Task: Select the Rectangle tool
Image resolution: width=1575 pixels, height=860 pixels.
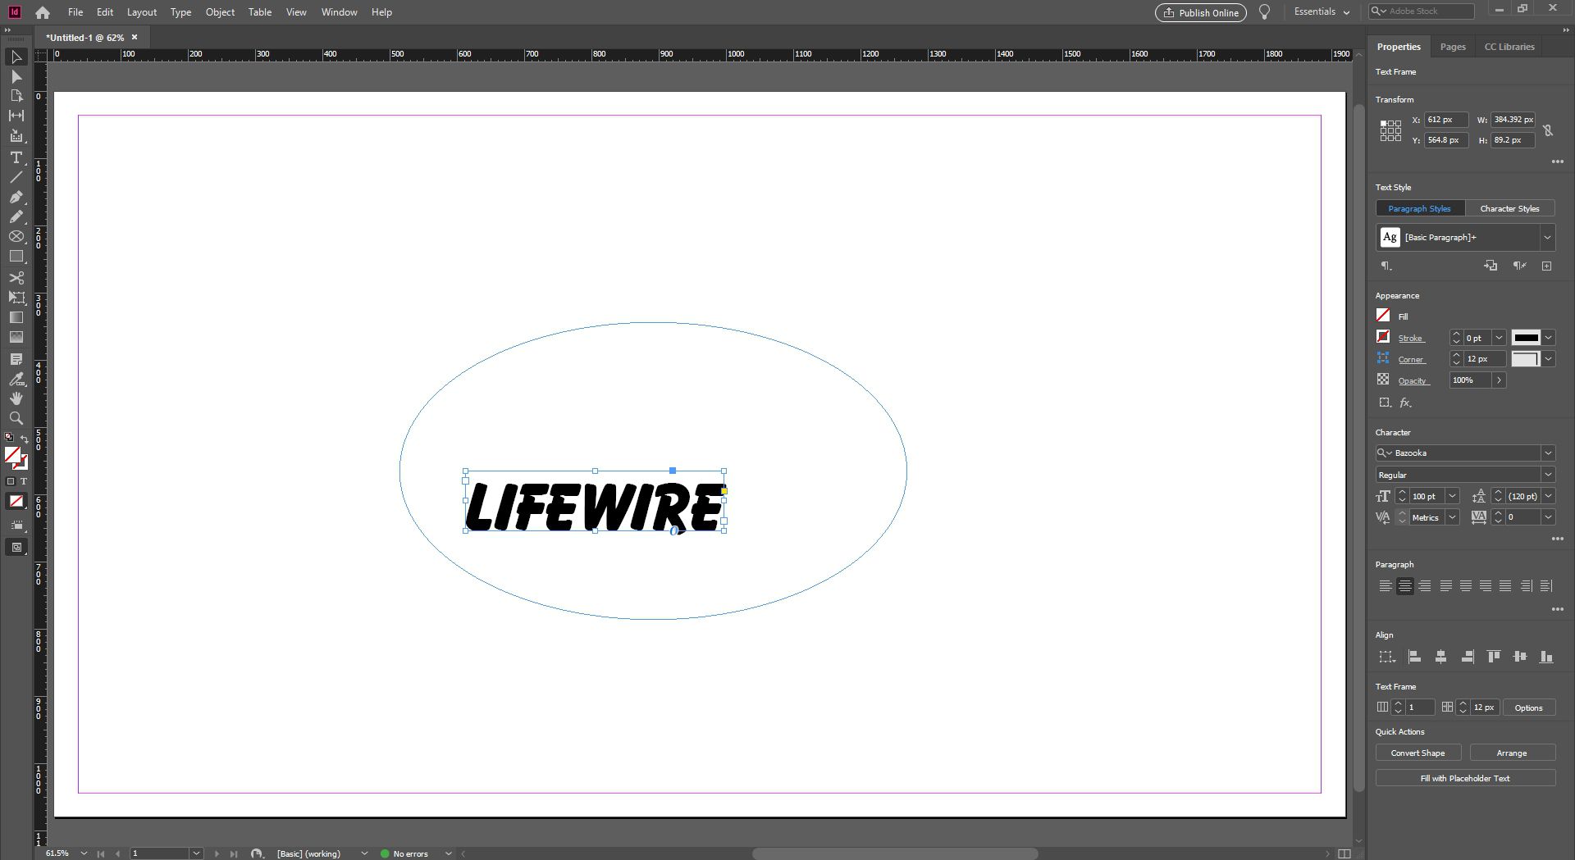Action: point(16,257)
